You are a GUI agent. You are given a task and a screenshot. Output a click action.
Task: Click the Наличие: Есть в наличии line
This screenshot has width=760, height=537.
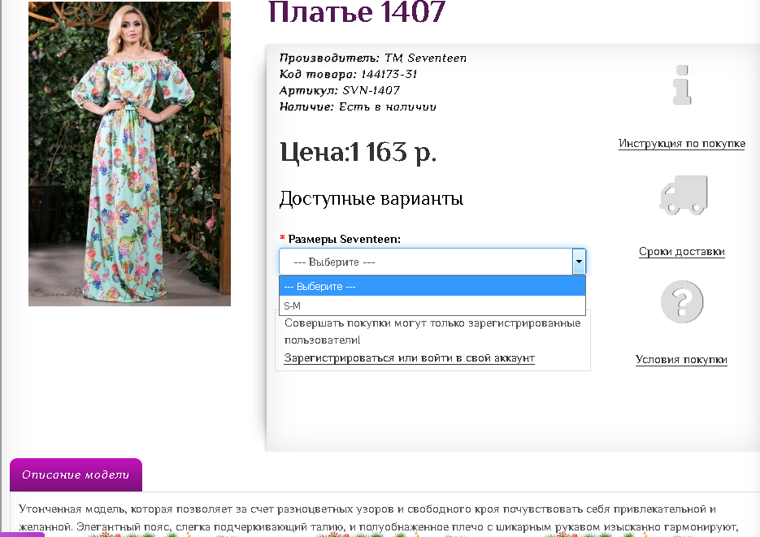click(358, 106)
